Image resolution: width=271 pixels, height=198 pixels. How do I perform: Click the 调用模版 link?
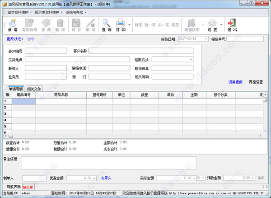coord(235,82)
